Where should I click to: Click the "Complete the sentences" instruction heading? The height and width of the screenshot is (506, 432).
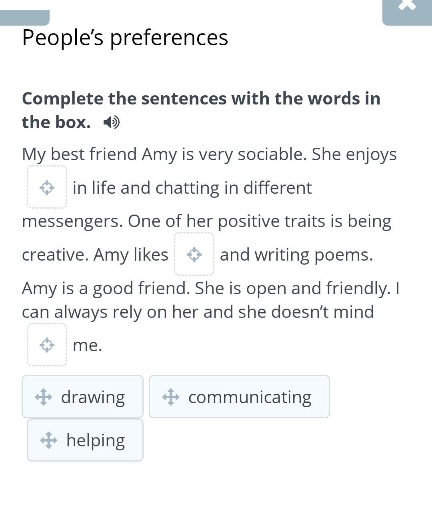tap(201, 99)
